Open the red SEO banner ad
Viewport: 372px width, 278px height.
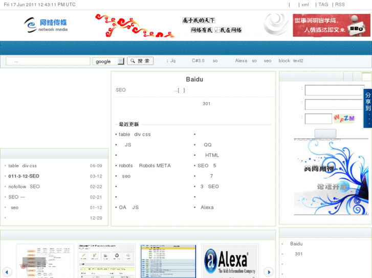click(332, 25)
